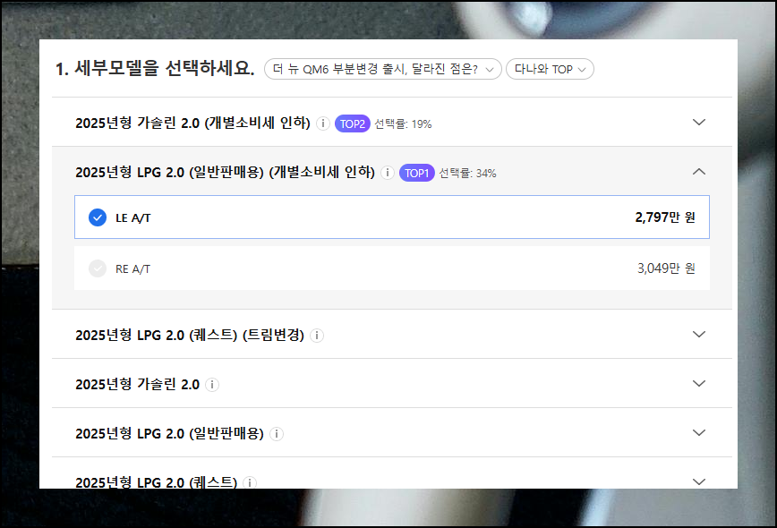The image size is (777, 528).
Task: Expand plain 2025년형 LPG 2.0 (일반판매용) chevron
Action: click(699, 432)
